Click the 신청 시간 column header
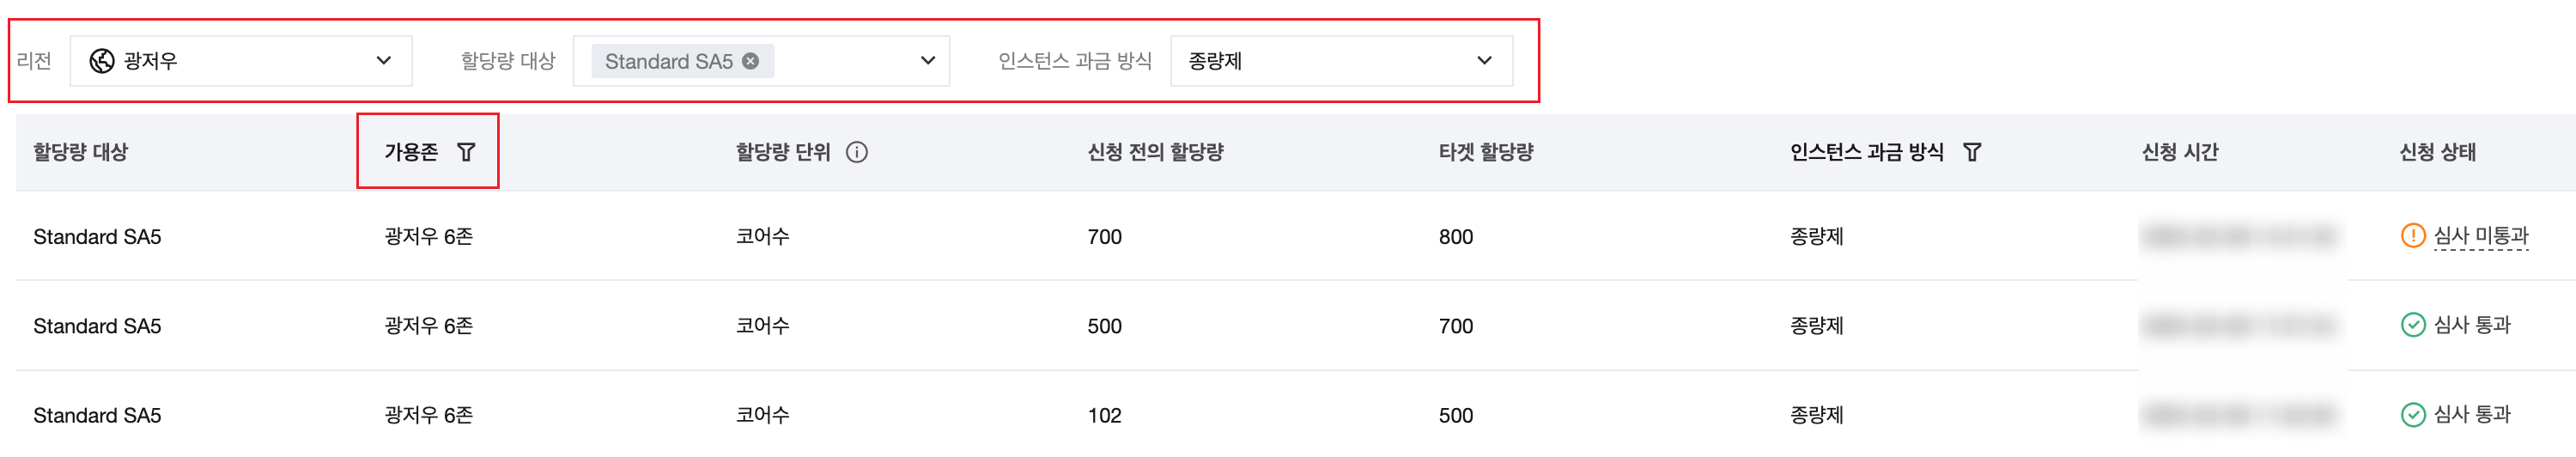Screen dimensions: 2576x457 pyautogui.click(x=2180, y=152)
